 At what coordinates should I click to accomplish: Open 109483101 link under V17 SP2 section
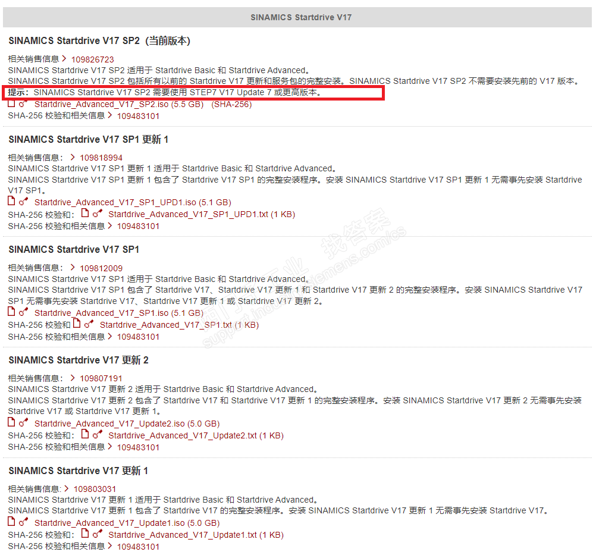pyautogui.click(x=138, y=117)
